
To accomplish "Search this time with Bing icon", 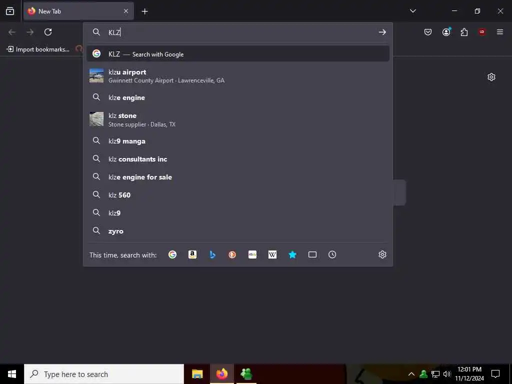I will tap(212, 254).
